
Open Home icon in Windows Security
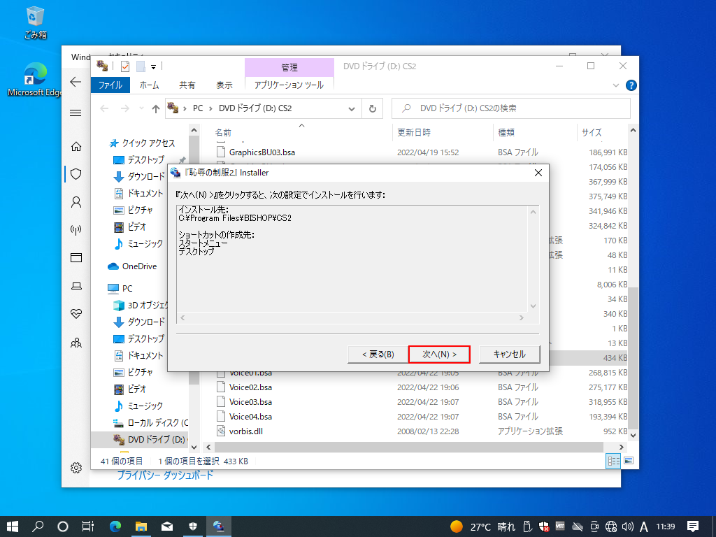[76, 146]
